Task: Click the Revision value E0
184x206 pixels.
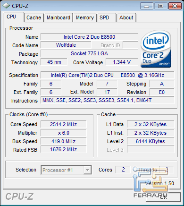Action: 162,92
